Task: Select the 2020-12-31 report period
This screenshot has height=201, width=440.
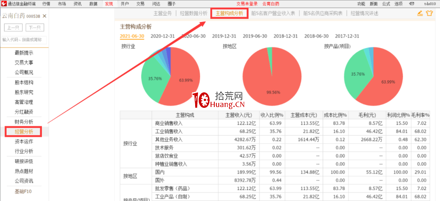Action: [x=163, y=36]
